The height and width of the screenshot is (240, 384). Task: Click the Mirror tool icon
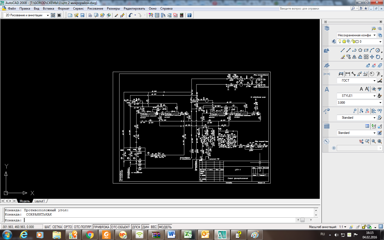click(x=354, y=57)
